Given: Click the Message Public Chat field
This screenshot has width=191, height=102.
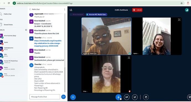Looking at the screenshot, I should 45,97.
